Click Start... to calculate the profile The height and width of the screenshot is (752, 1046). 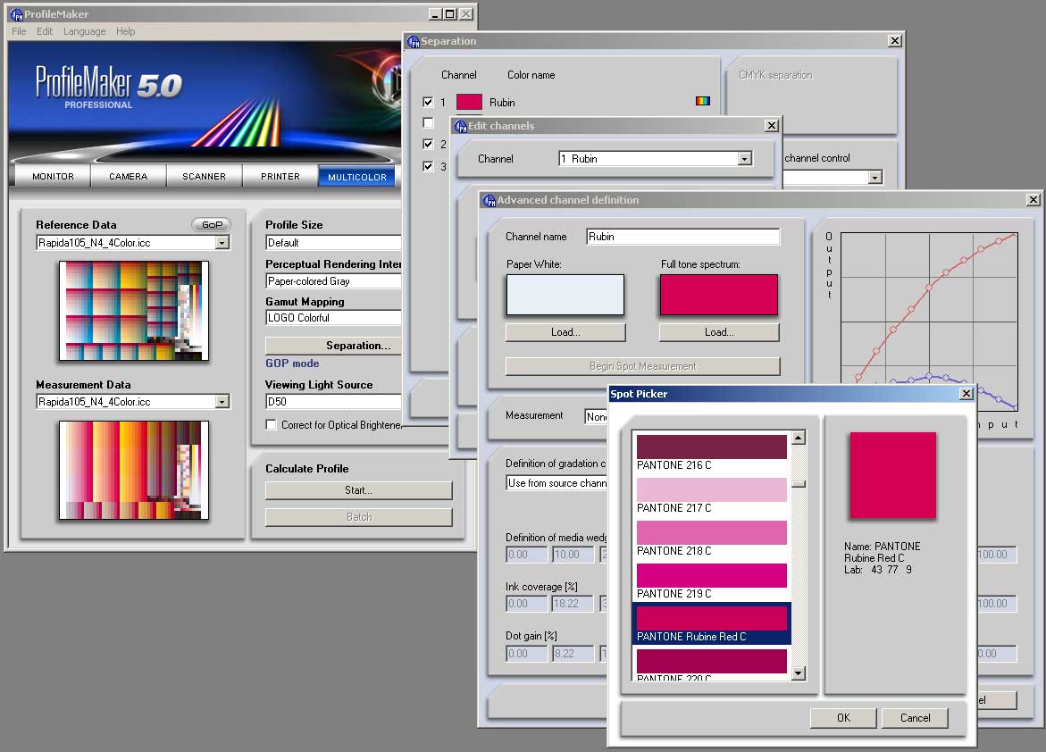pyautogui.click(x=359, y=490)
